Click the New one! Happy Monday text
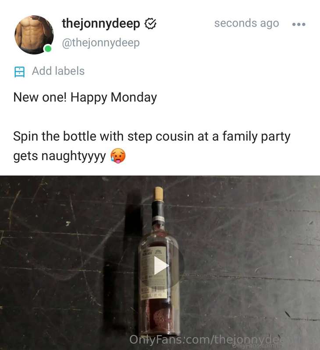The height and width of the screenshot is (350, 320). coord(85,98)
